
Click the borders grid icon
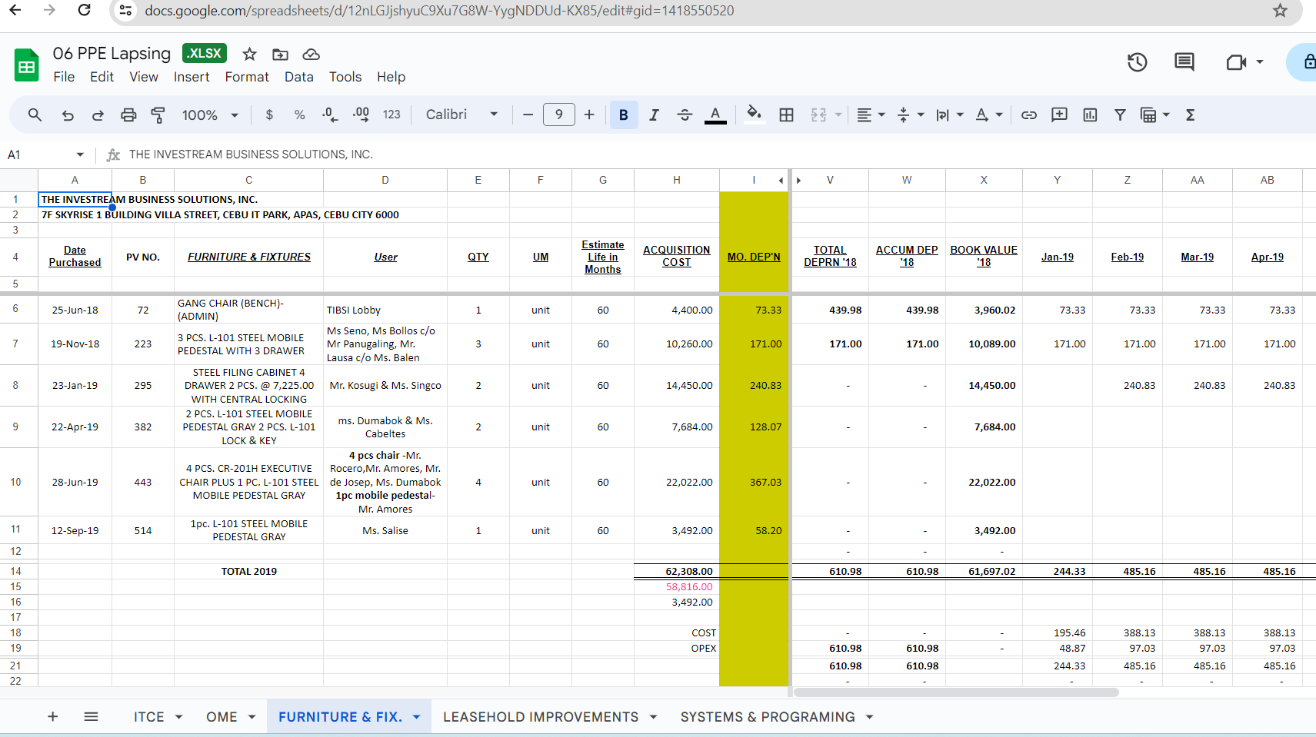pyautogui.click(x=786, y=115)
